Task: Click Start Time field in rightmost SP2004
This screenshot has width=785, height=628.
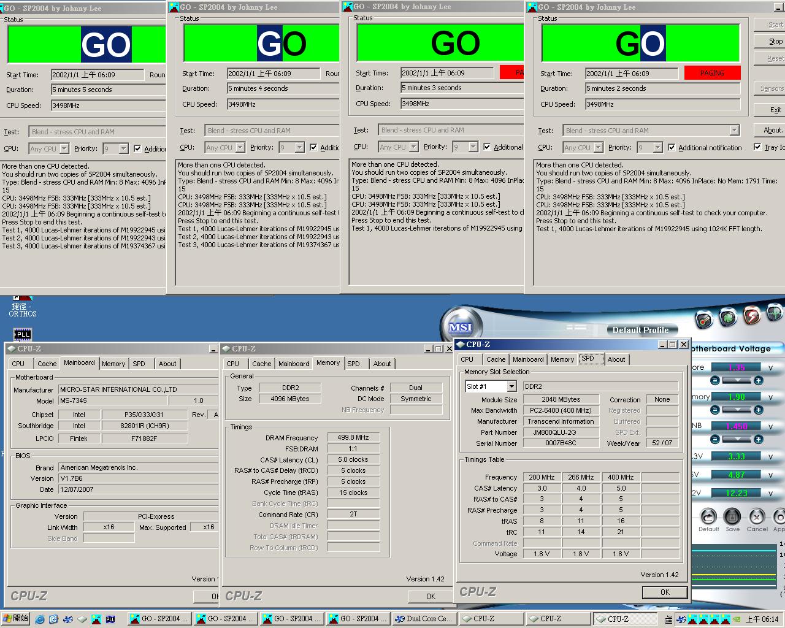Action: (x=631, y=73)
